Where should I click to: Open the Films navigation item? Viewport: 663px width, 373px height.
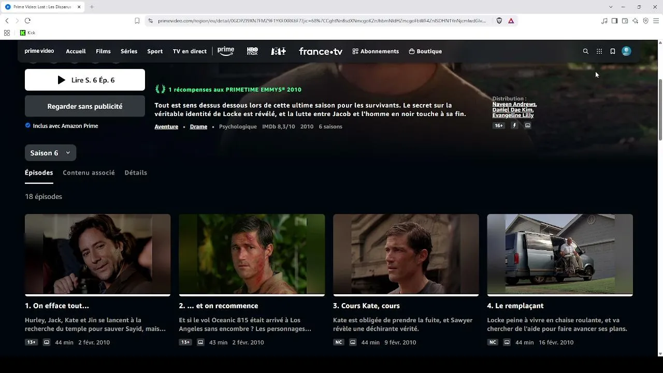pyautogui.click(x=103, y=51)
